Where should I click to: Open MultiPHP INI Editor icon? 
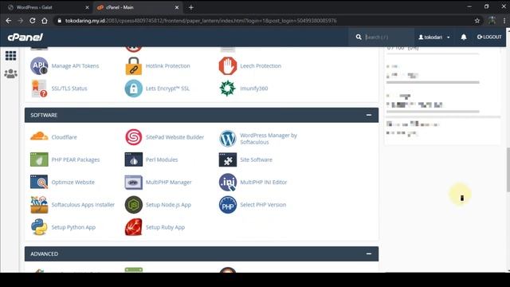click(x=228, y=183)
